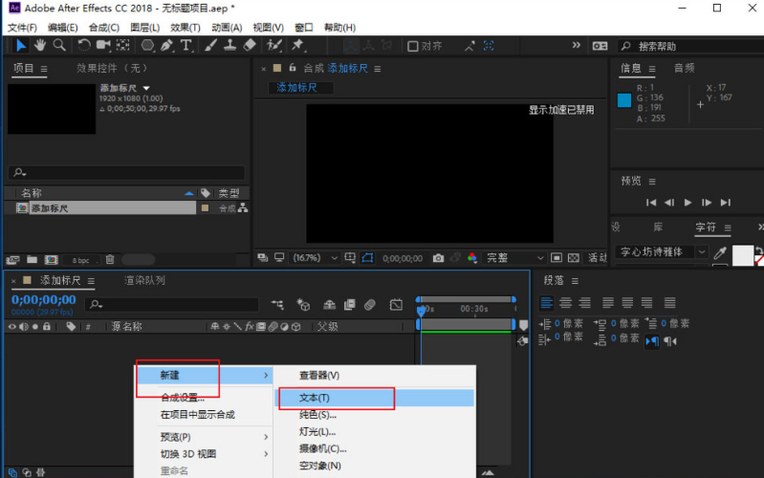Select the Clone Stamp tool
The height and width of the screenshot is (478, 764).
pyautogui.click(x=229, y=45)
